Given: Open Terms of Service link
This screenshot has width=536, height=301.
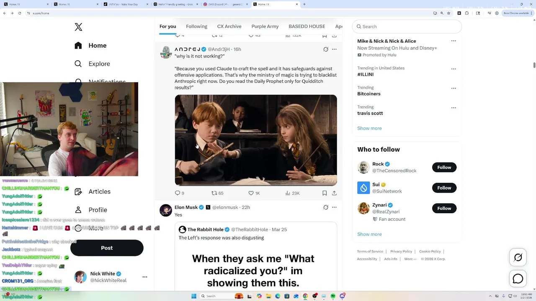Looking at the screenshot, I should [x=370, y=251].
